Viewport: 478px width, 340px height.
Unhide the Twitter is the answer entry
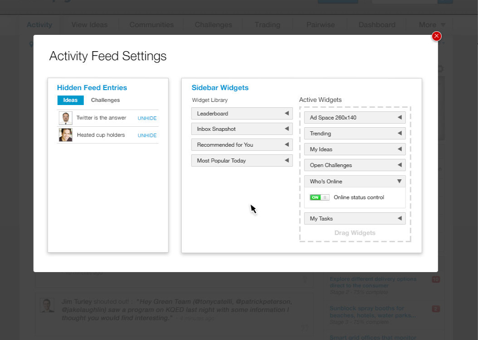coord(147,119)
